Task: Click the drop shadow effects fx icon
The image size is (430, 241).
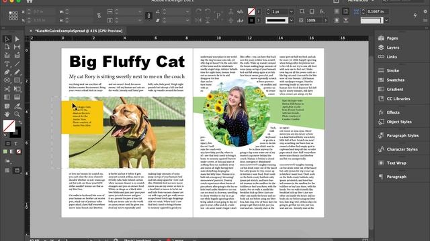Action: (x=322, y=11)
